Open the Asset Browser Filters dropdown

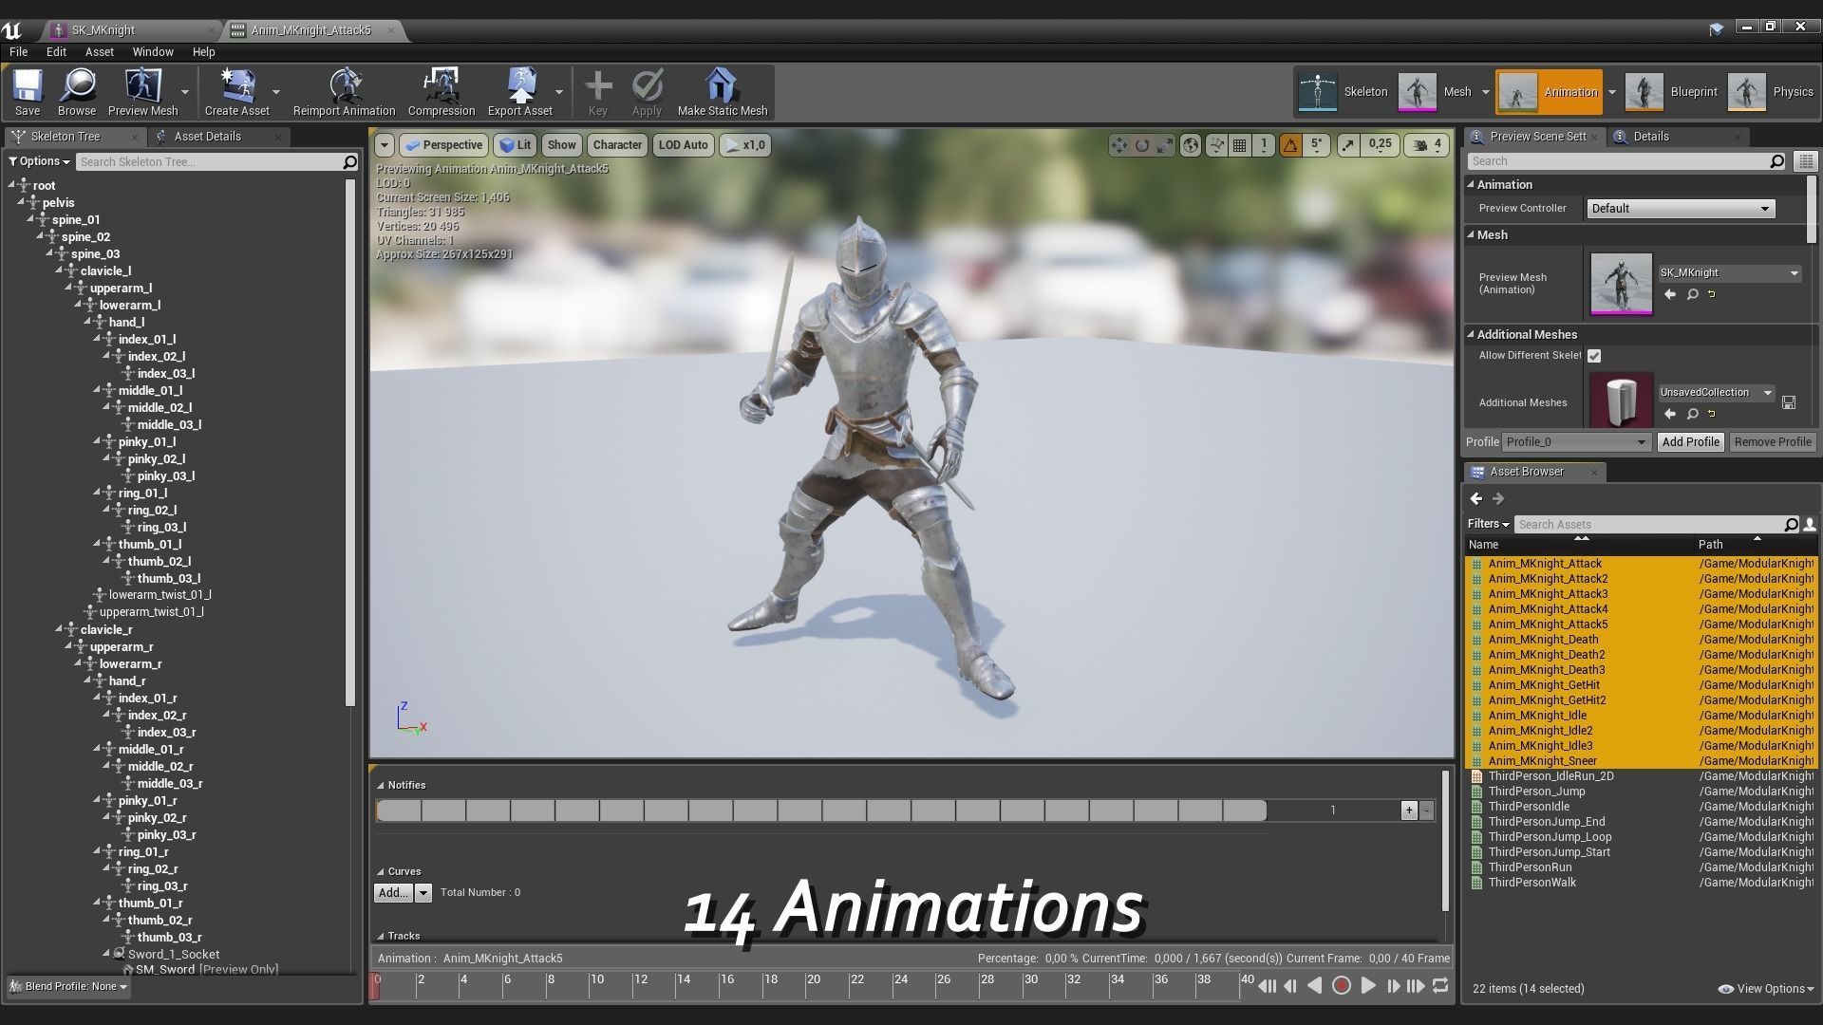(x=1487, y=524)
